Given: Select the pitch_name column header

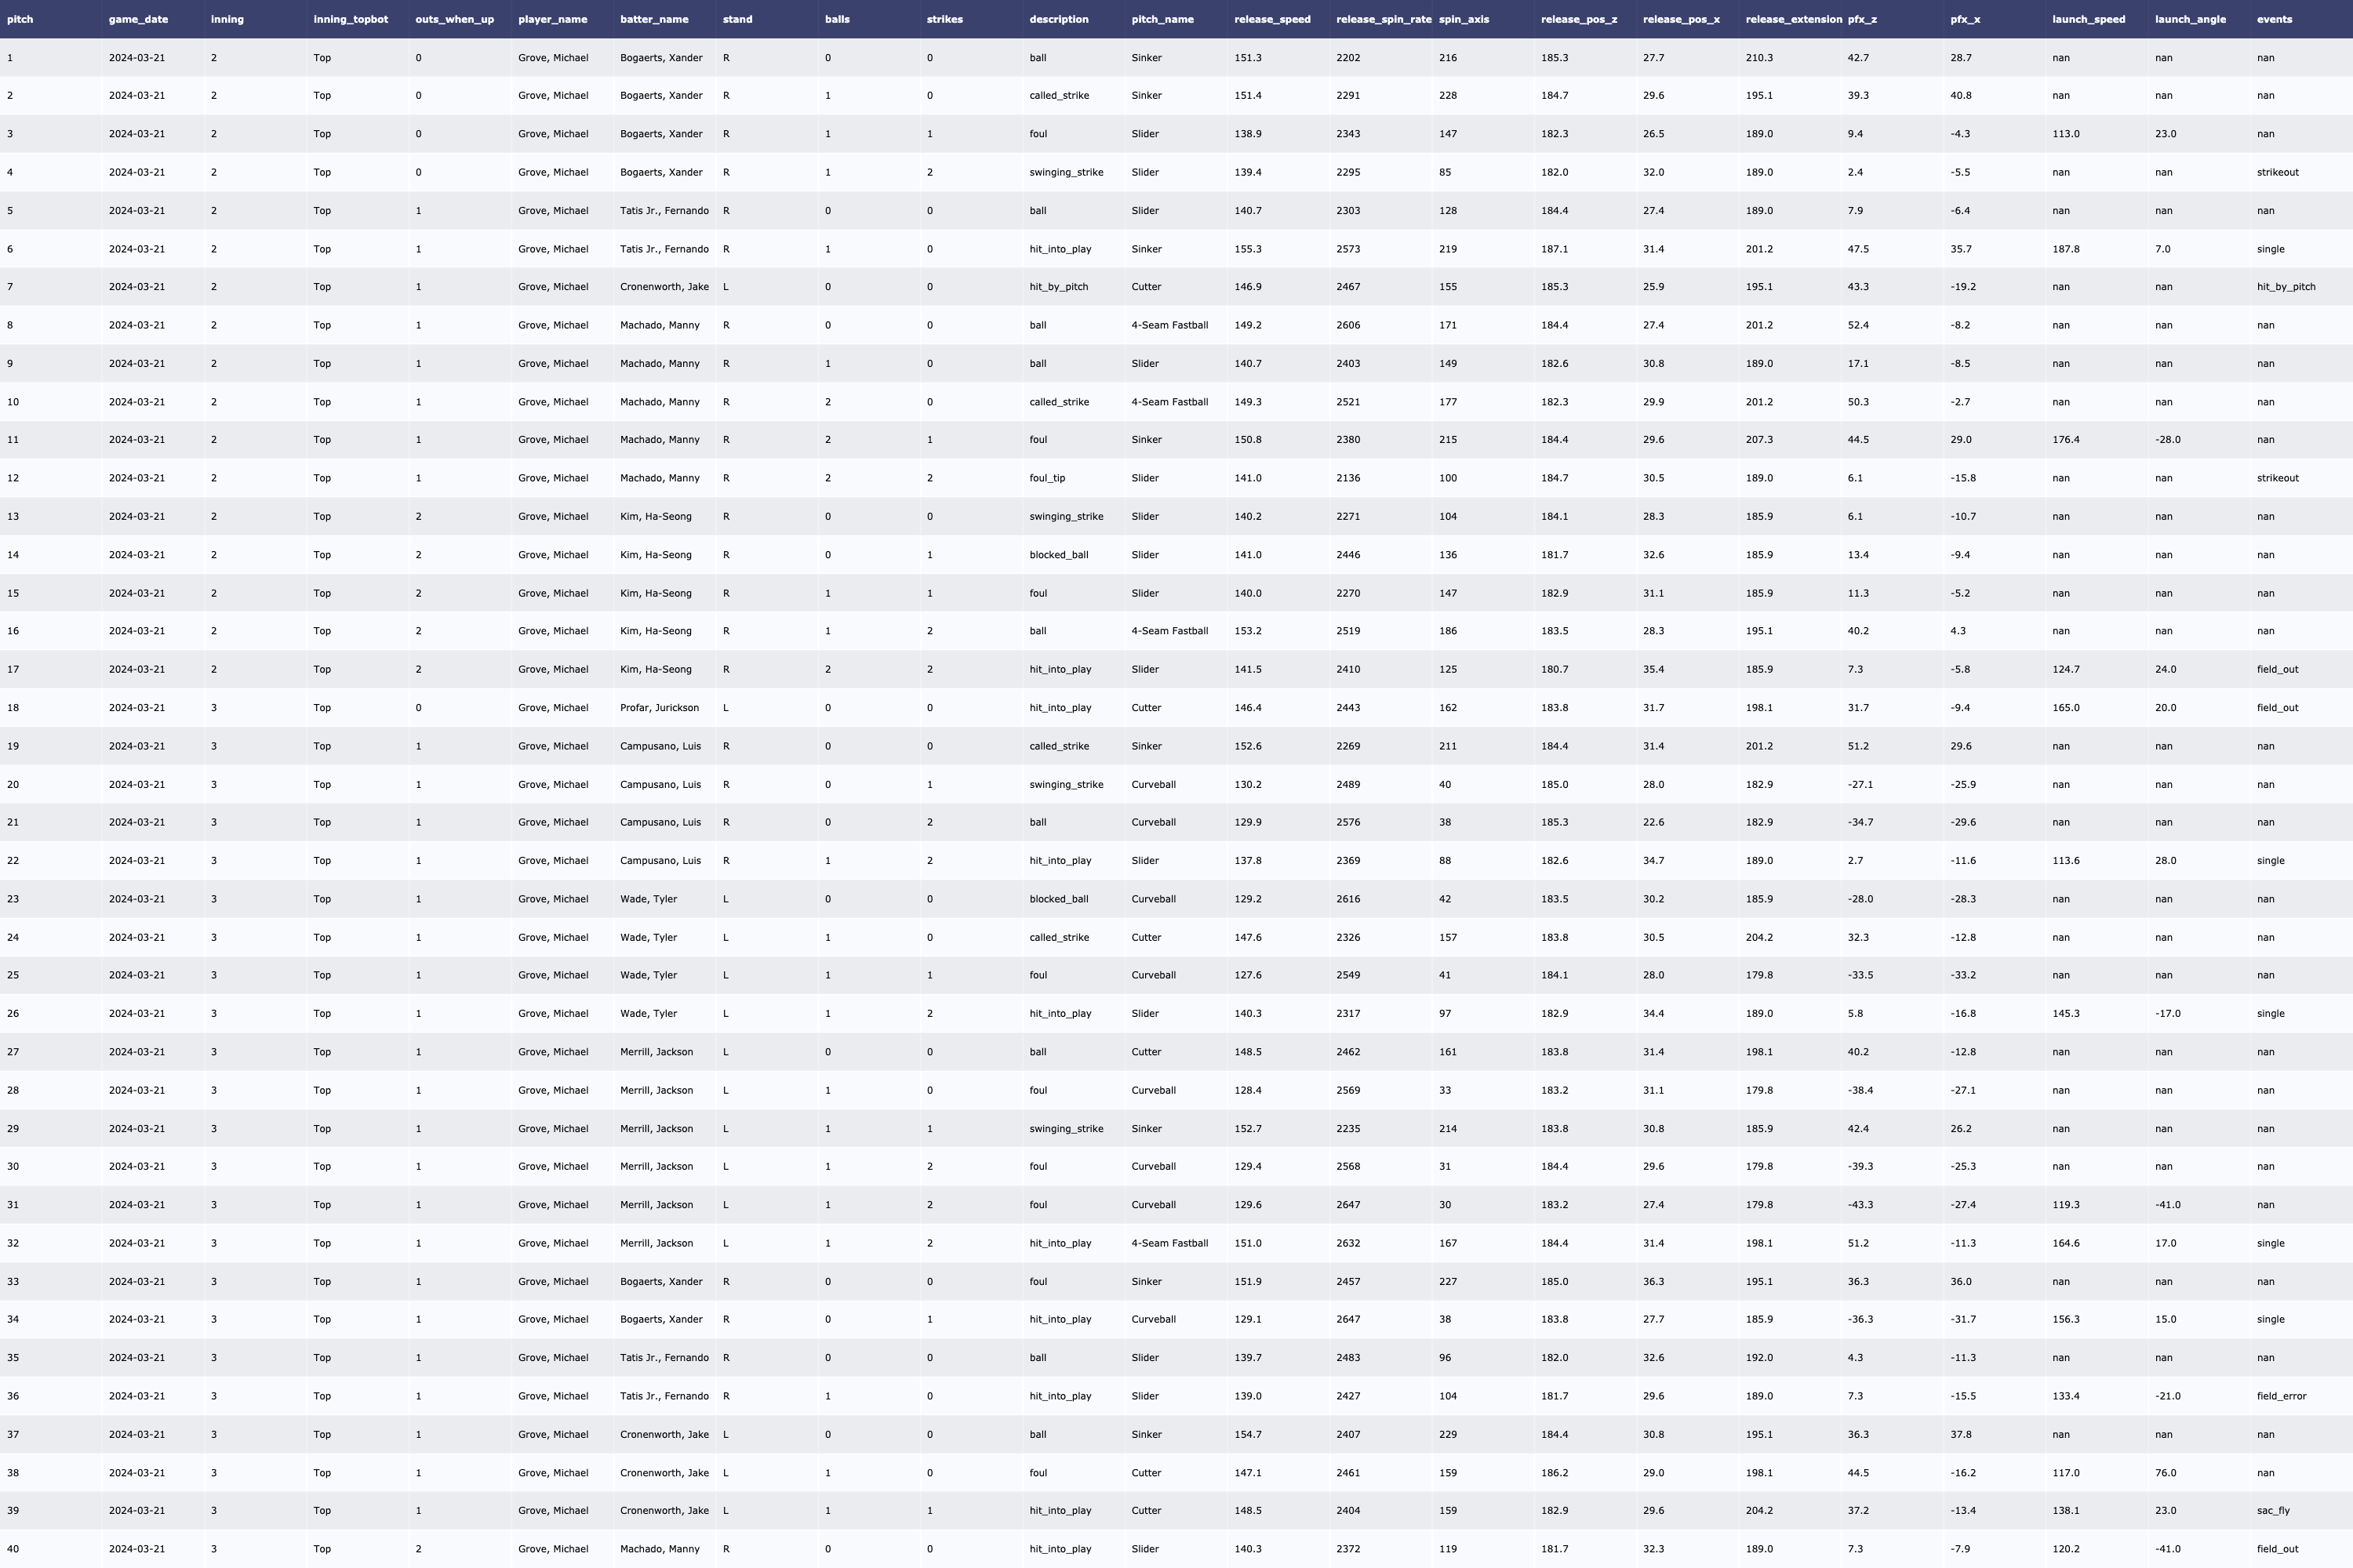Looking at the screenshot, I should (x=1162, y=19).
